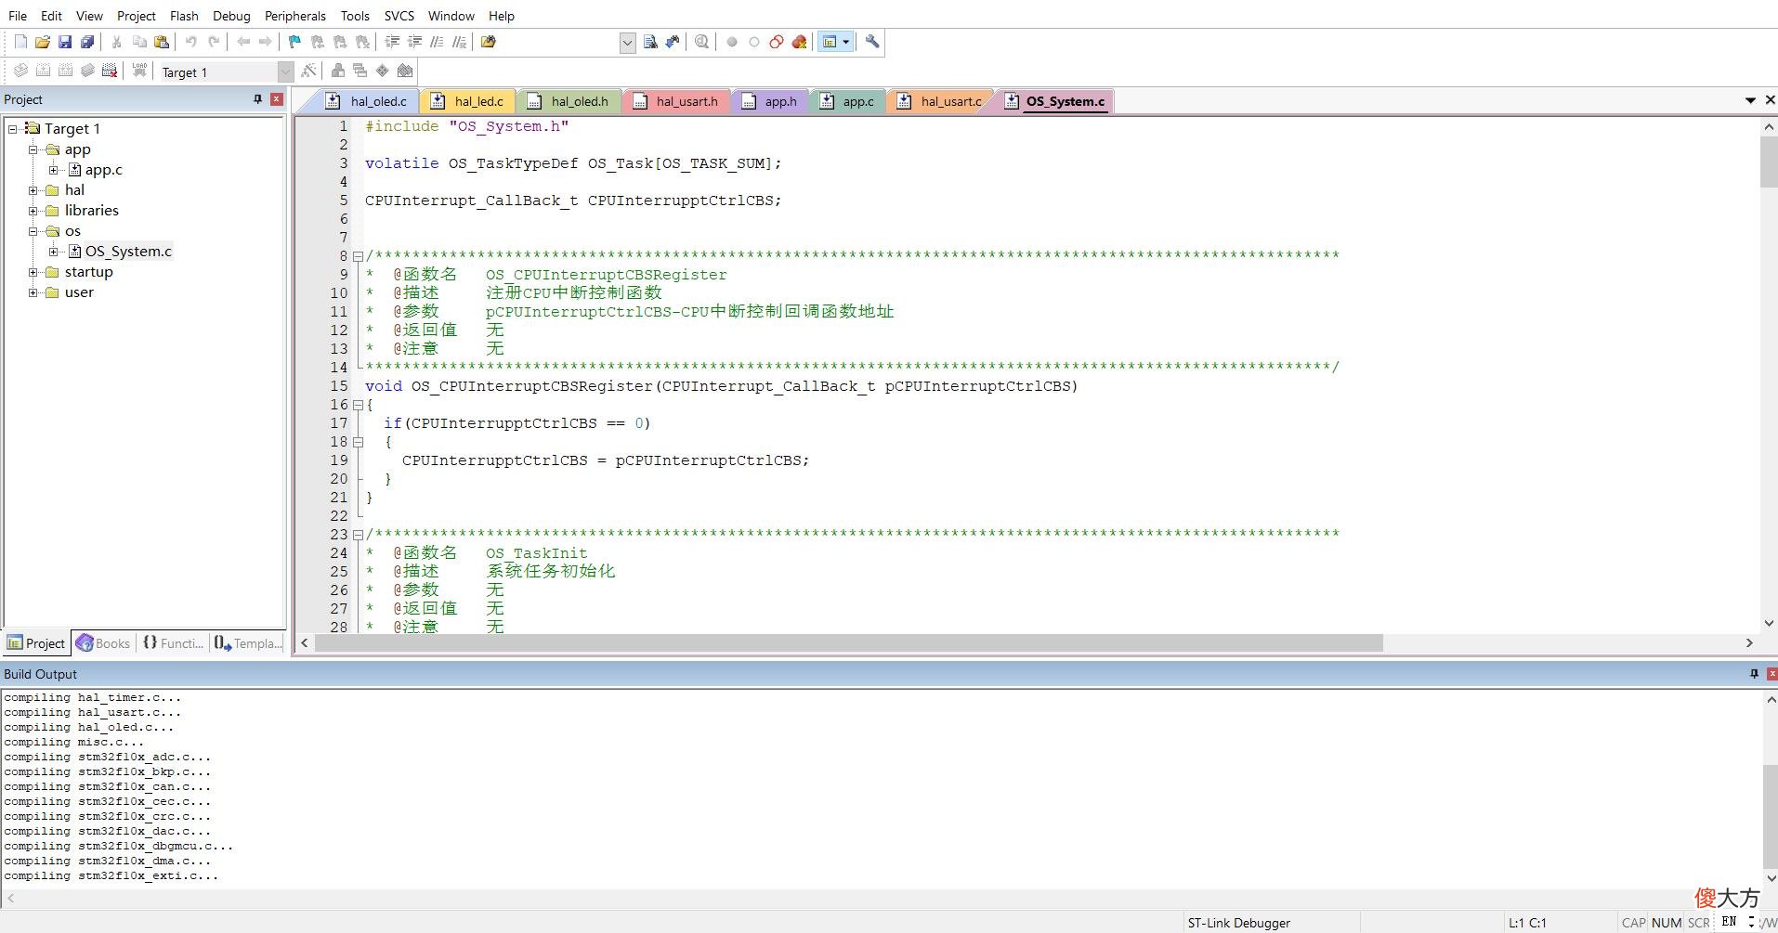Comment out the selected lines
This screenshot has width=1778, height=933.
point(437,42)
